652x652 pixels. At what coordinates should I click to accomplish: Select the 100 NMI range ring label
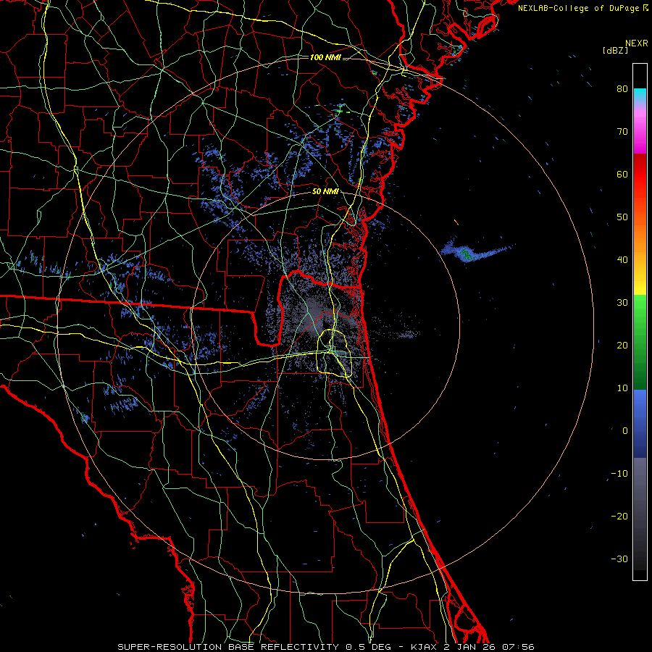point(325,57)
